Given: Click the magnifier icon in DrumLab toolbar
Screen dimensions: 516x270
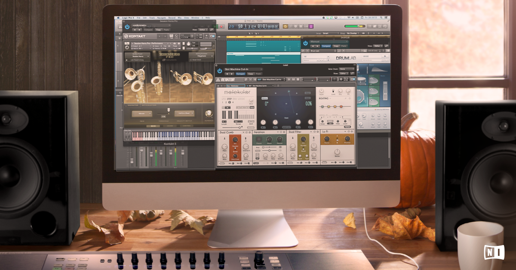Looking at the screenshot, I should pos(303,51).
